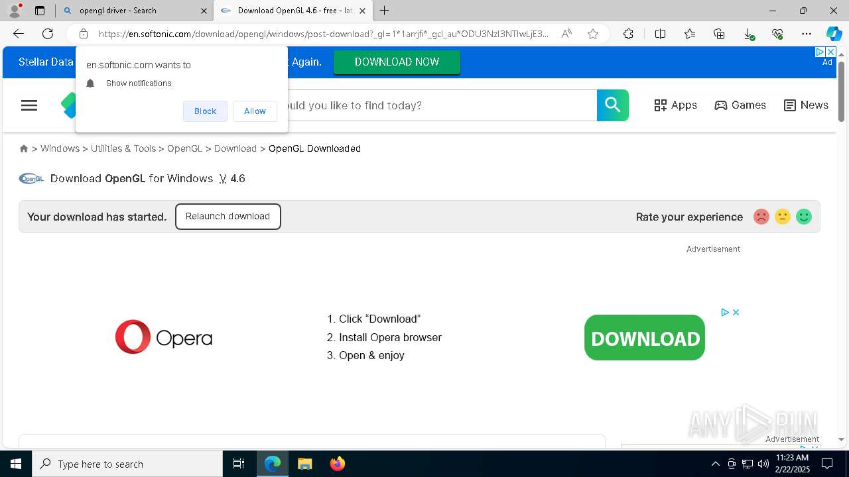Viewport: 849px width, 477px height.
Task: Close the Opera ad with X icon
Action: 736,312
